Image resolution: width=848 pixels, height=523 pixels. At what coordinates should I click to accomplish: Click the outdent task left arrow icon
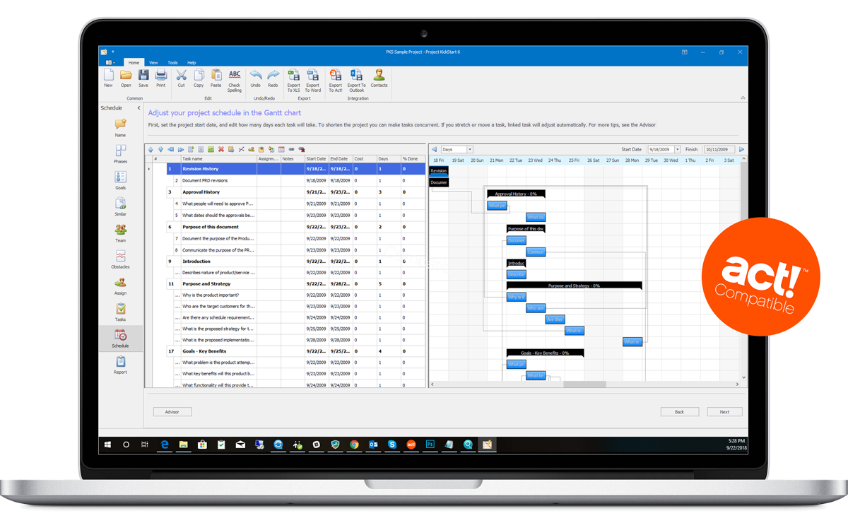click(170, 150)
